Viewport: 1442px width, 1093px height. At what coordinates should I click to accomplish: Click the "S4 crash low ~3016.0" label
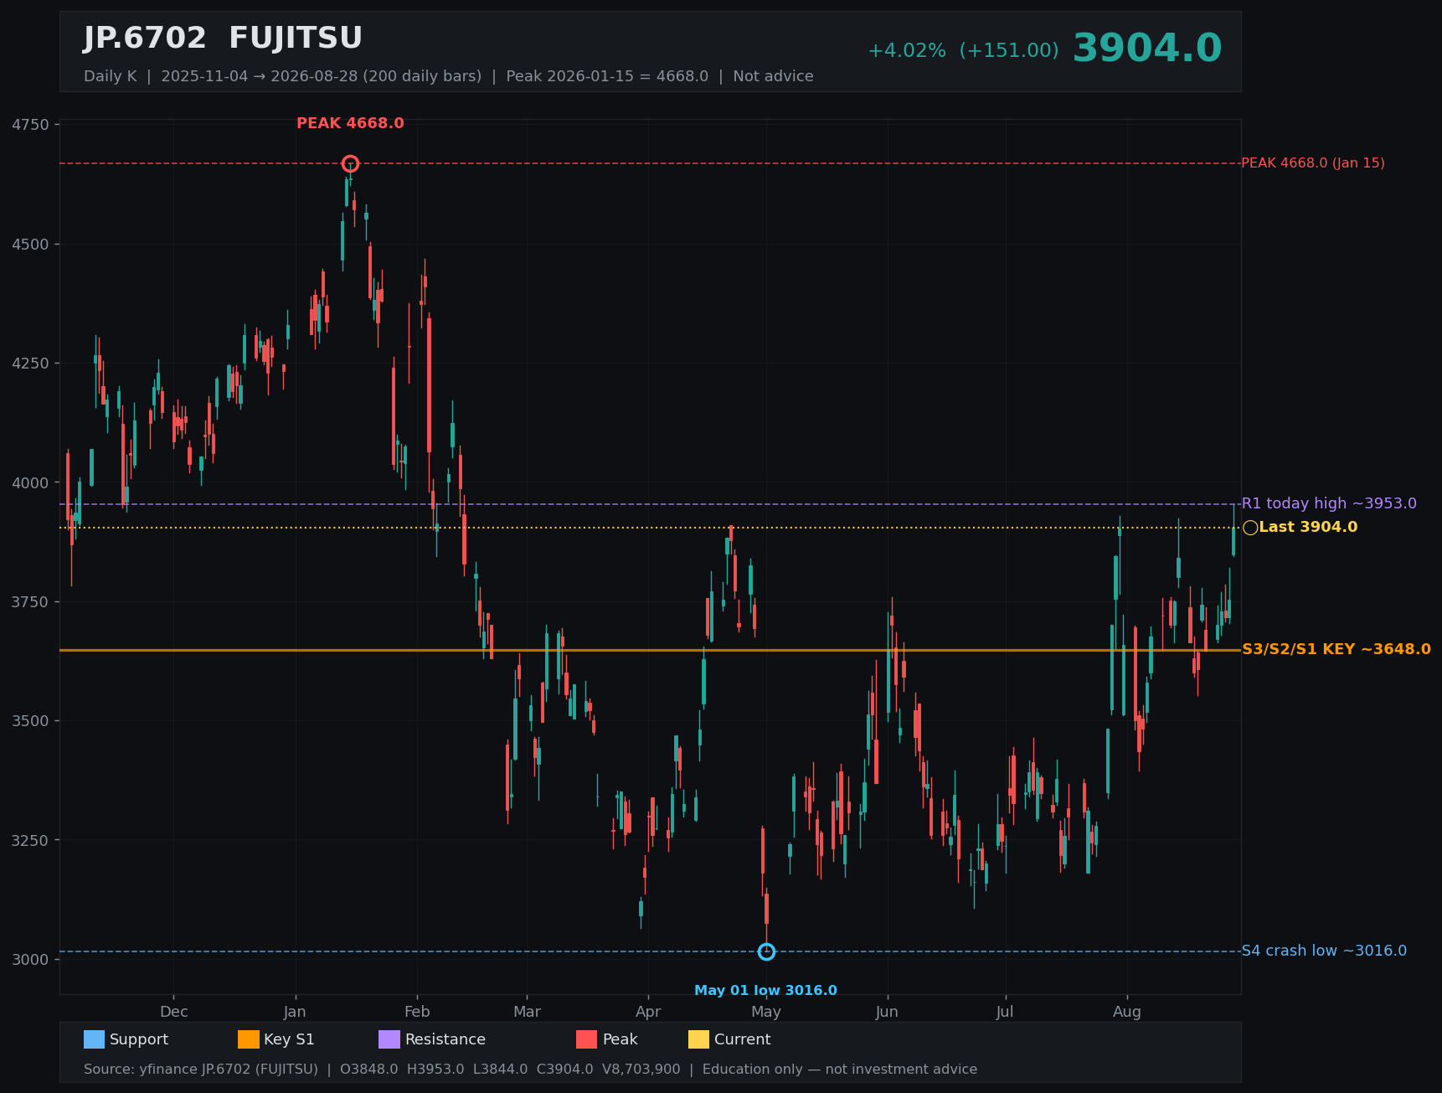click(1324, 951)
